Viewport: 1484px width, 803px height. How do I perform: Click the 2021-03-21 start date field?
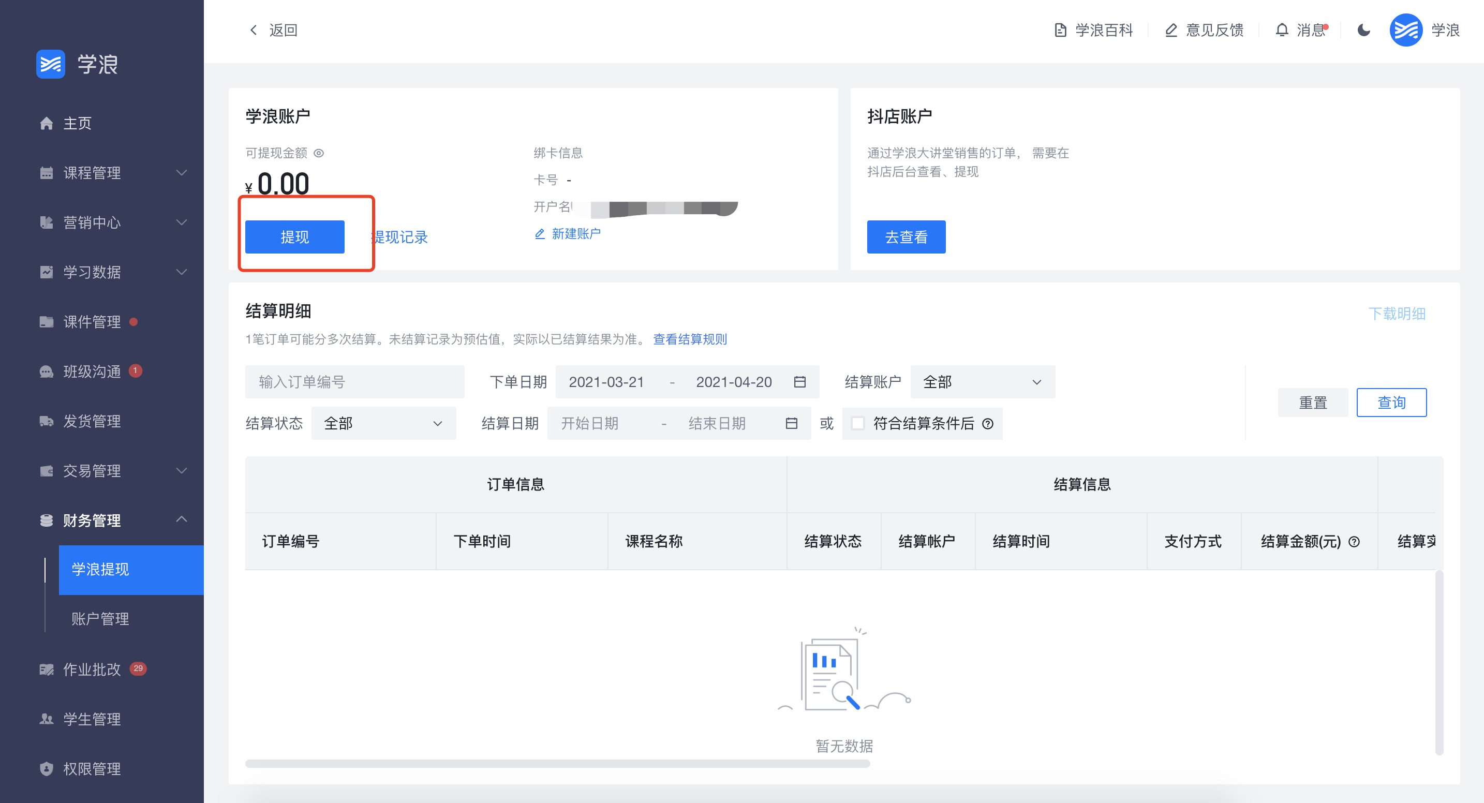[606, 382]
